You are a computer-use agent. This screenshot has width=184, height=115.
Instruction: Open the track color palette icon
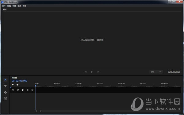[x=23, y=90]
